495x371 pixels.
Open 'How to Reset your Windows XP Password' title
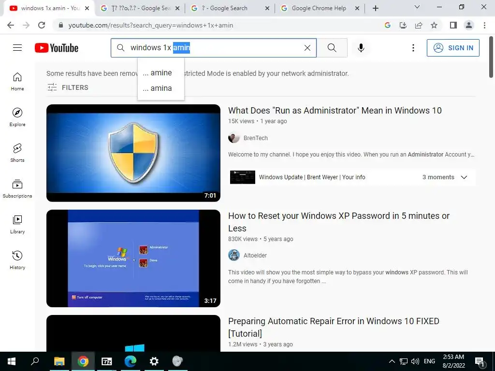339,222
